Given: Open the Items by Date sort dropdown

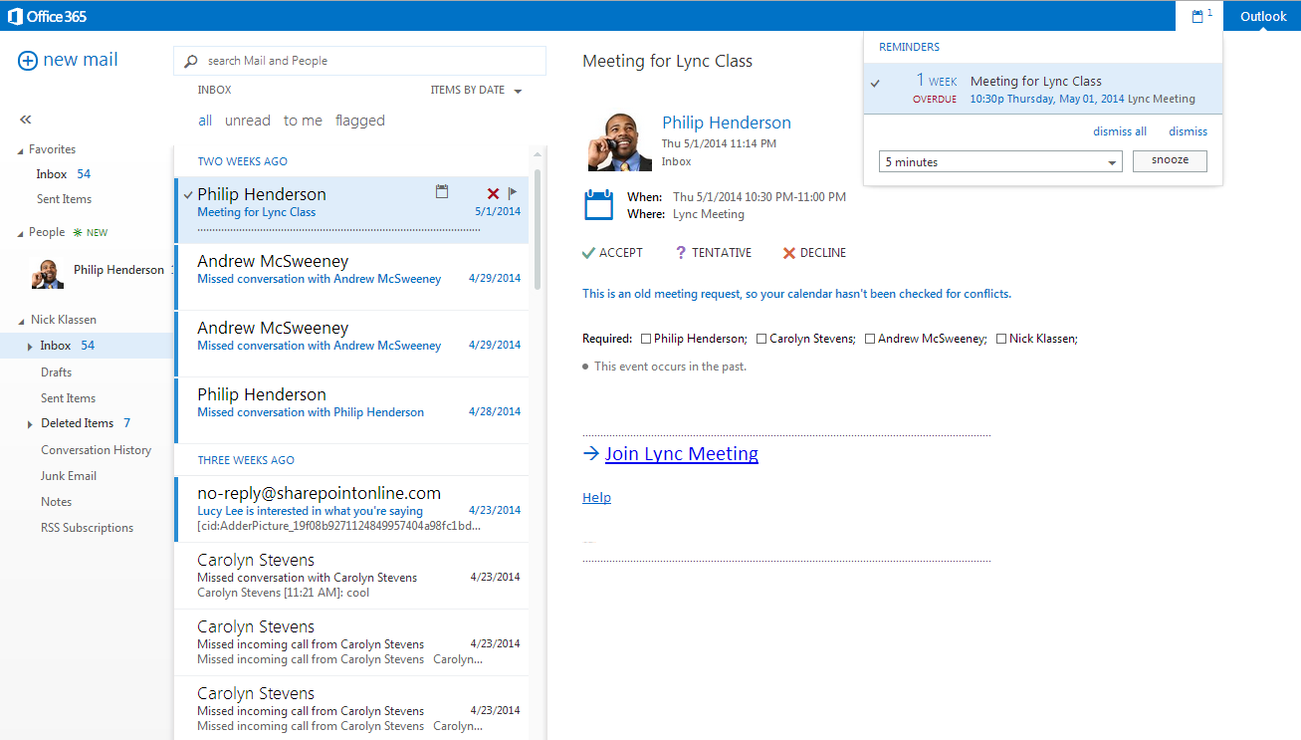Looking at the screenshot, I should [476, 91].
